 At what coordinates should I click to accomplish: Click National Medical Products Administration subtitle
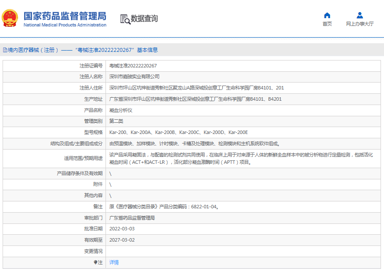click(x=65, y=25)
